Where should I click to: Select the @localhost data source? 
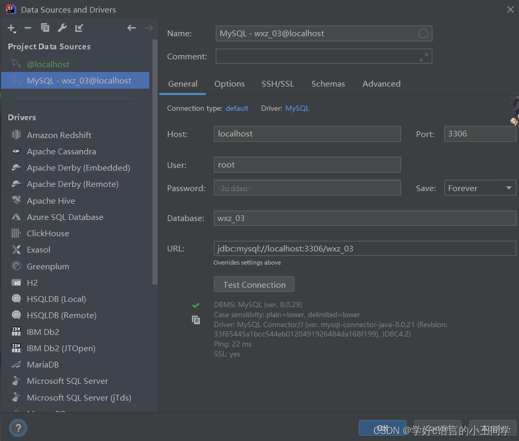coord(75,64)
